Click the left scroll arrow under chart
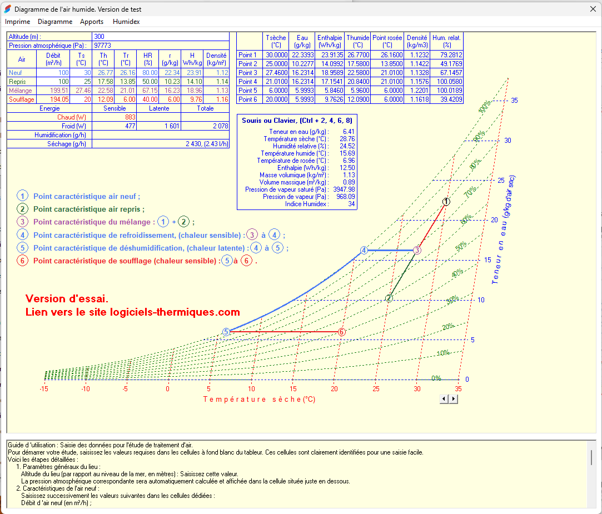The image size is (602, 514). click(444, 398)
